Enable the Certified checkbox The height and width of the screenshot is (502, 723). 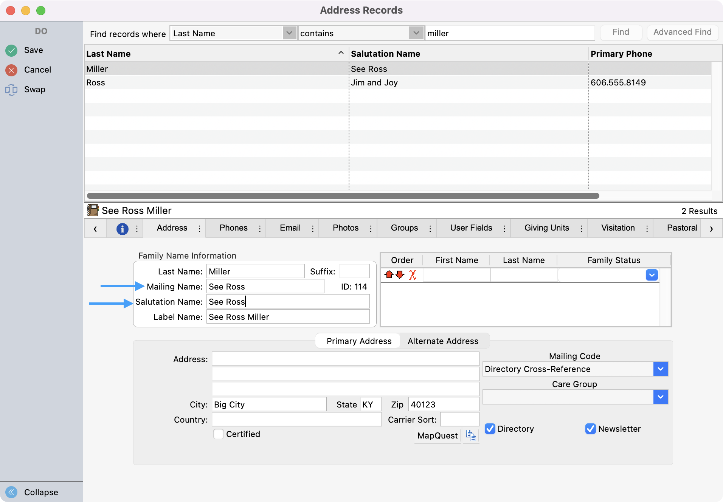[219, 434]
